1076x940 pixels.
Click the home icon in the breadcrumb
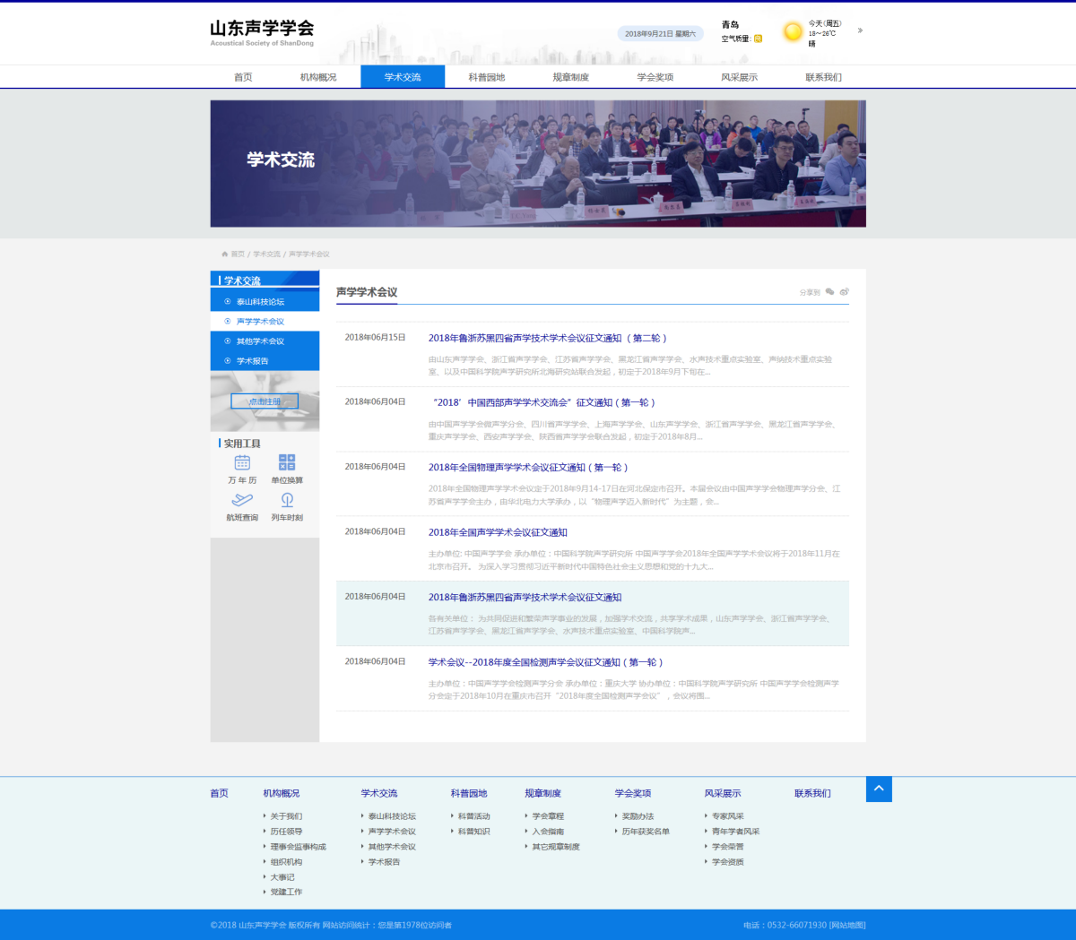coord(224,254)
